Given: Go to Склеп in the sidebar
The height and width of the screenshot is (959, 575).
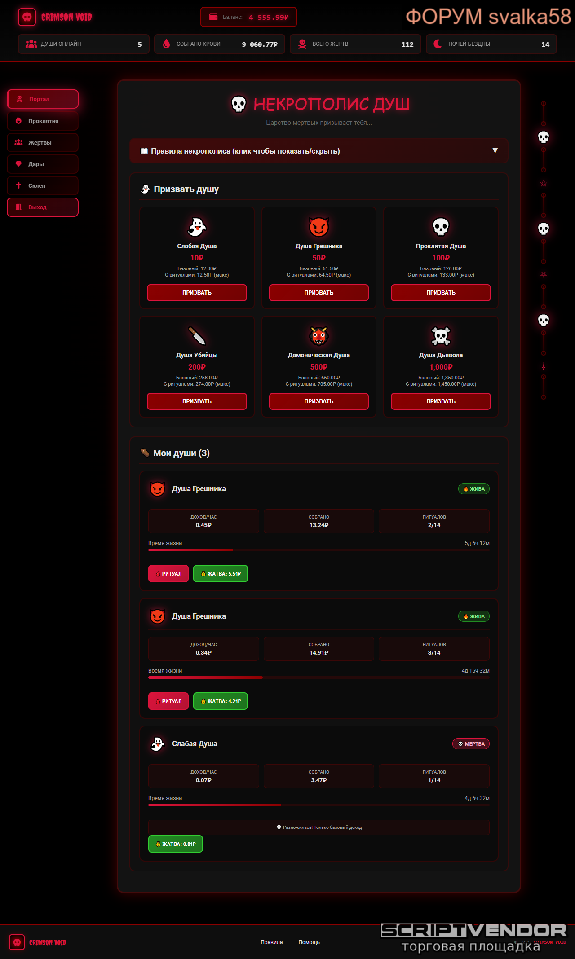Looking at the screenshot, I should 43,185.
